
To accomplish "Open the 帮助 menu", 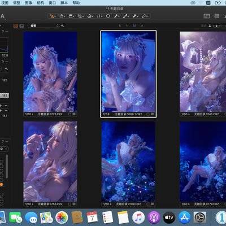I will coord(76,3).
